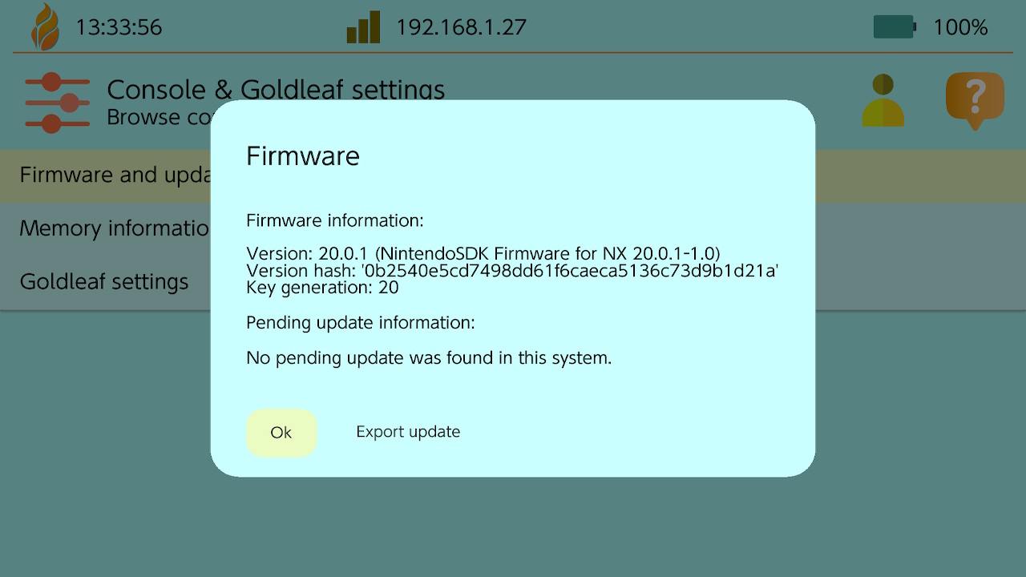The width and height of the screenshot is (1026, 577).
Task: Click the settings sliders icon
Action: point(57,102)
